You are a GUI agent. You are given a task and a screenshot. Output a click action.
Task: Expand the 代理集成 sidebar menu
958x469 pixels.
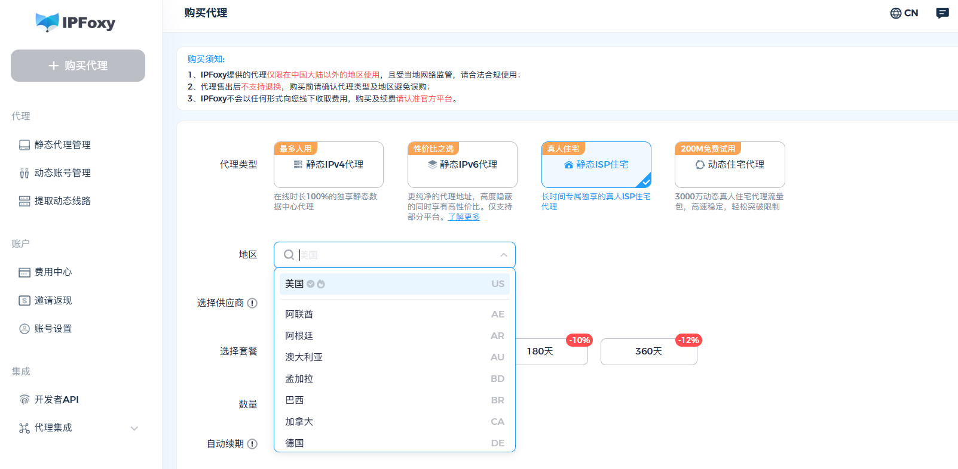point(134,428)
